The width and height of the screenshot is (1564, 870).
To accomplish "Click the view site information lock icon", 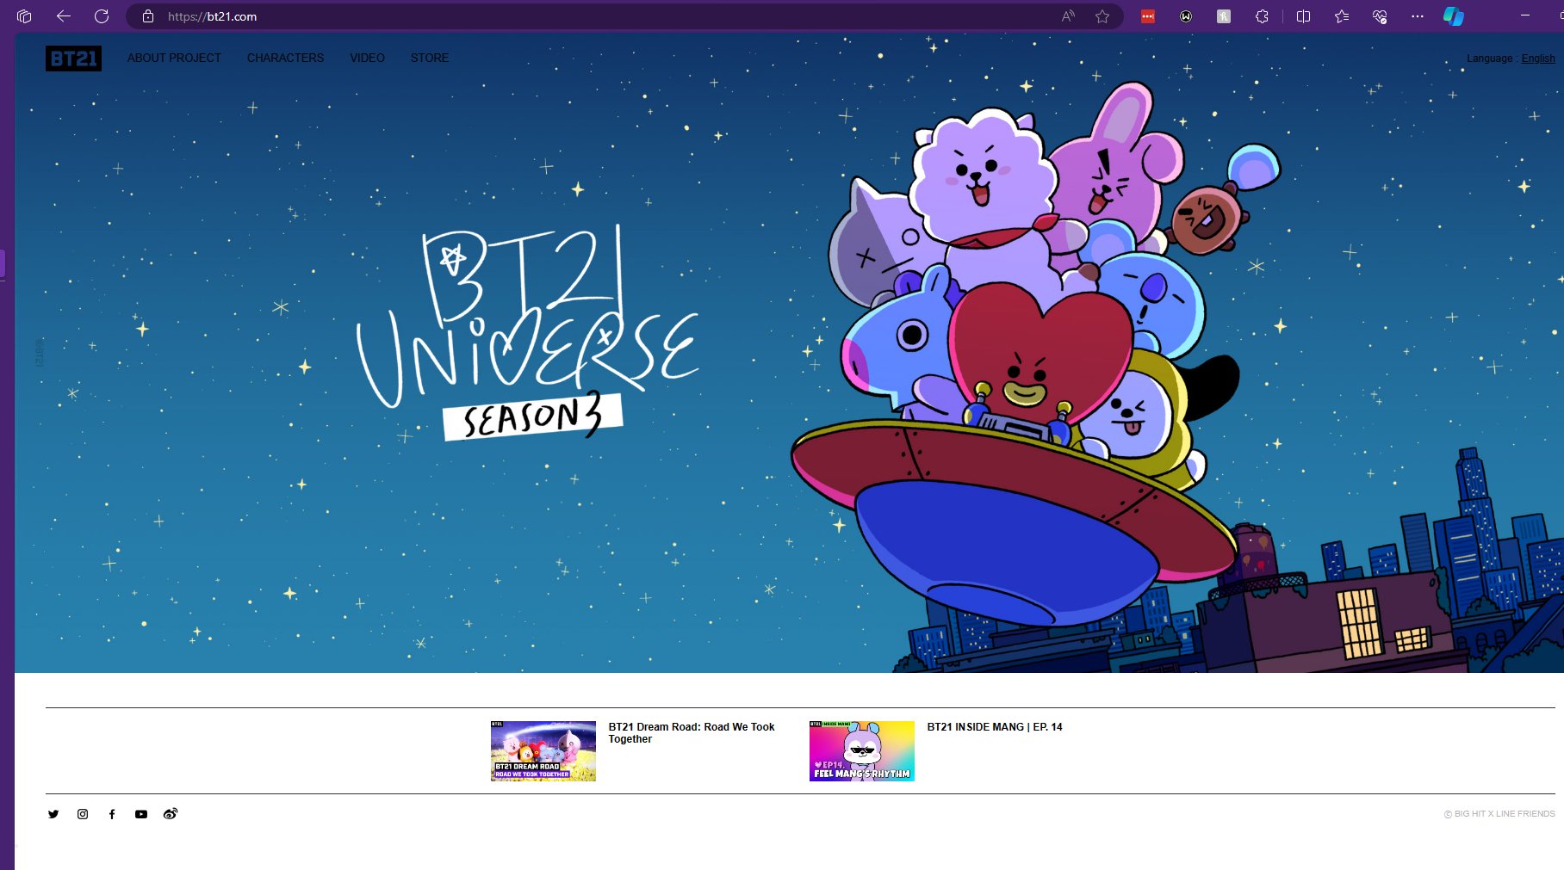I will 146,15.
